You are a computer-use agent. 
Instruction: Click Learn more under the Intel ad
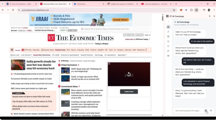(129, 92)
